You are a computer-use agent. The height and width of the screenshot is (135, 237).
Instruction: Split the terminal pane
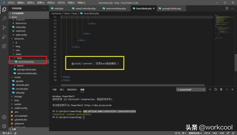click(x=216, y=89)
